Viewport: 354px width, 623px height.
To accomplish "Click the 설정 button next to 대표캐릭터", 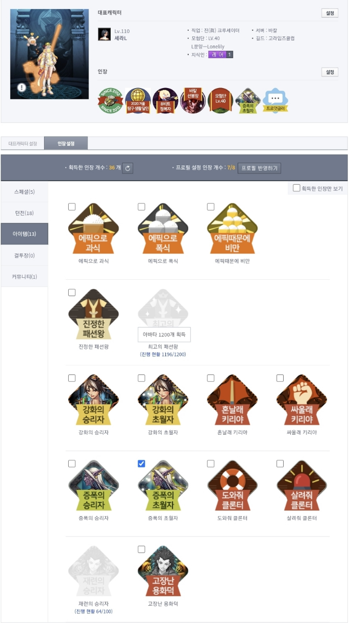I will 330,13.
